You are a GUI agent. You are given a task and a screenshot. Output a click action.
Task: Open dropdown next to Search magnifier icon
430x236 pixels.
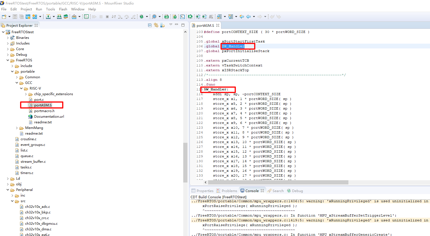160,17
